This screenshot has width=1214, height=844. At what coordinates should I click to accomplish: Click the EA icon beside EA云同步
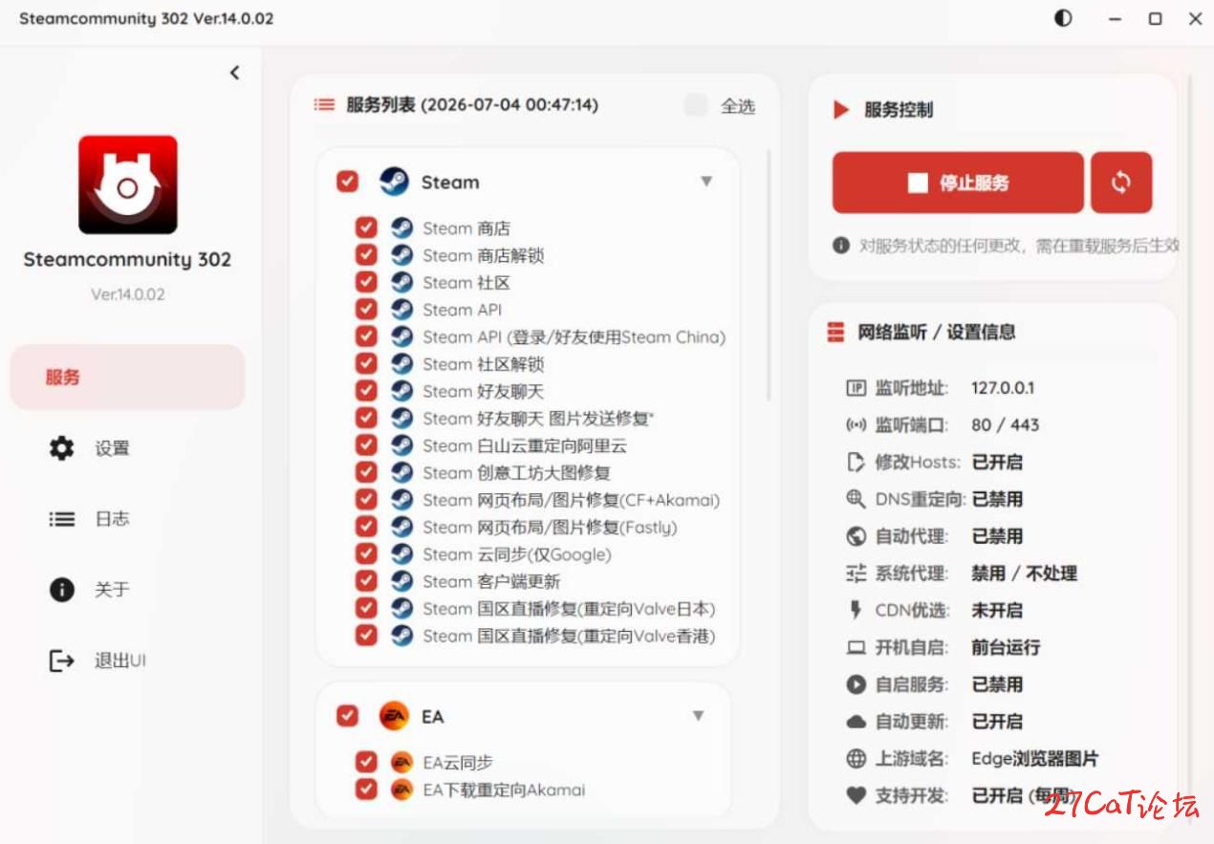(x=401, y=763)
